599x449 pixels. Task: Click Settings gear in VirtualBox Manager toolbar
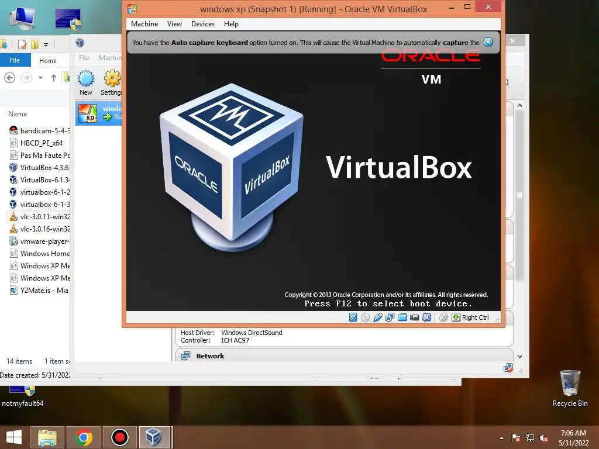coord(112,82)
